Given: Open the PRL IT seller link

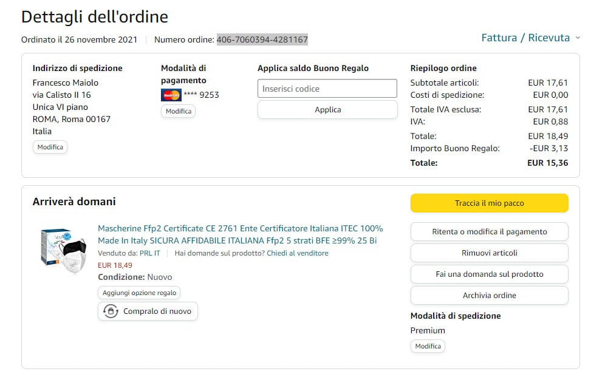Looking at the screenshot, I should point(149,253).
